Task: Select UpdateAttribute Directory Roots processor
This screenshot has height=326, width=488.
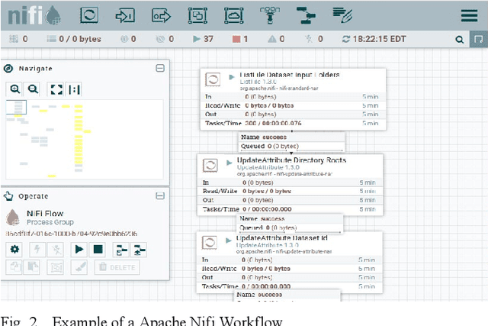Action: tap(290, 185)
